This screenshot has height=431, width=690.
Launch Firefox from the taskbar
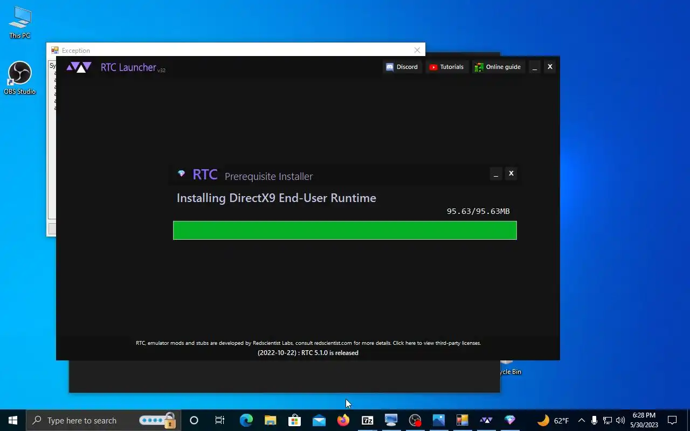(343, 420)
